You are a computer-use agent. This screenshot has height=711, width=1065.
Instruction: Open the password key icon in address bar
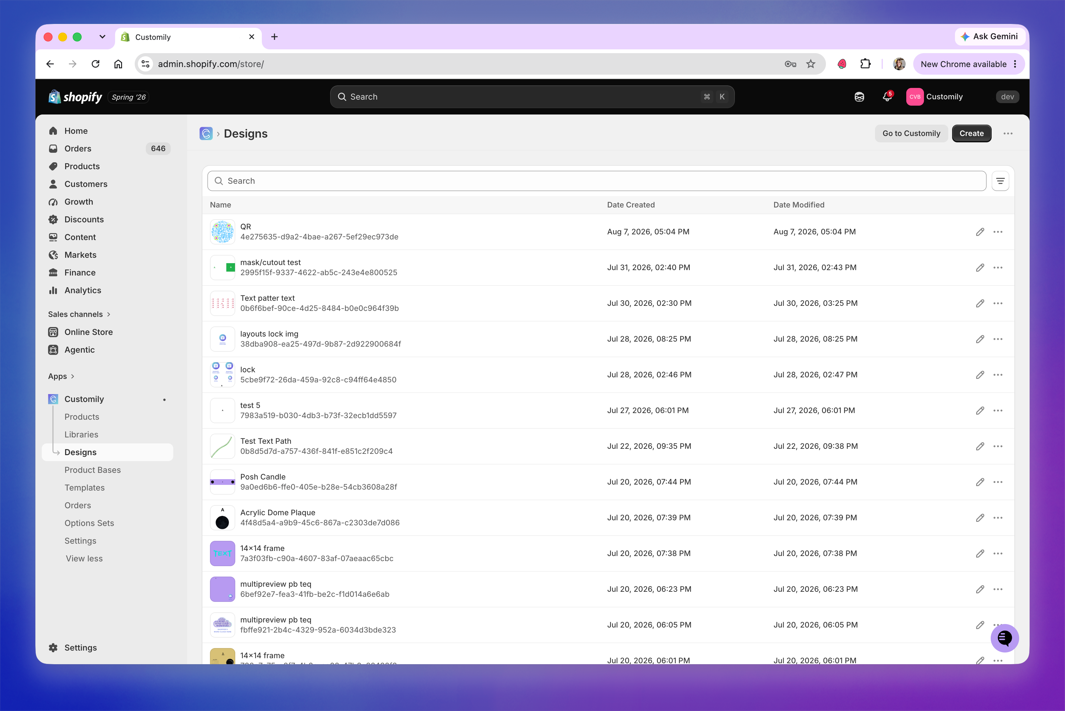click(x=790, y=64)
